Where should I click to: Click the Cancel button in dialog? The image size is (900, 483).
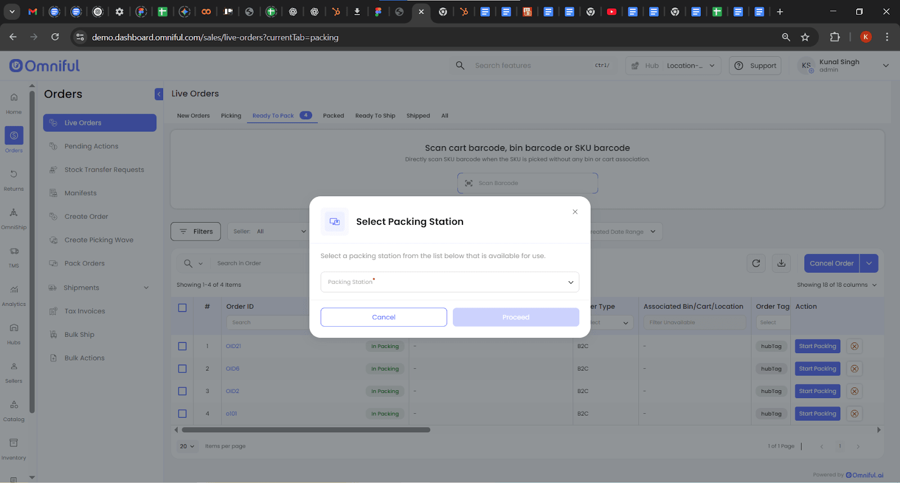[384, 317]
